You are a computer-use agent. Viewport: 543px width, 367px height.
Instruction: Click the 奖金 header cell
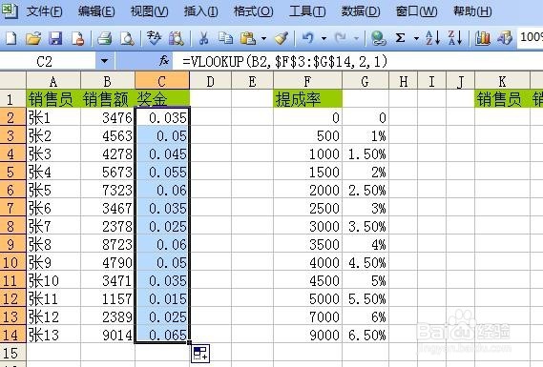(x=162, y=98)
